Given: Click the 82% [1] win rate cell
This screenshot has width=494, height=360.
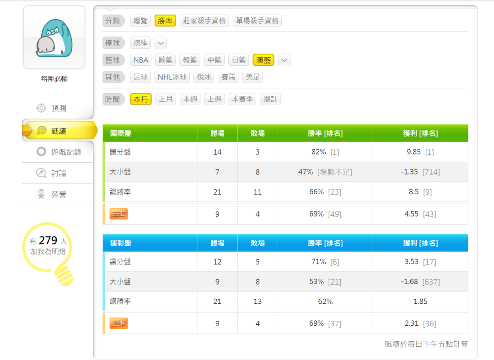Looking at the screenshot, I should point(326,152).
